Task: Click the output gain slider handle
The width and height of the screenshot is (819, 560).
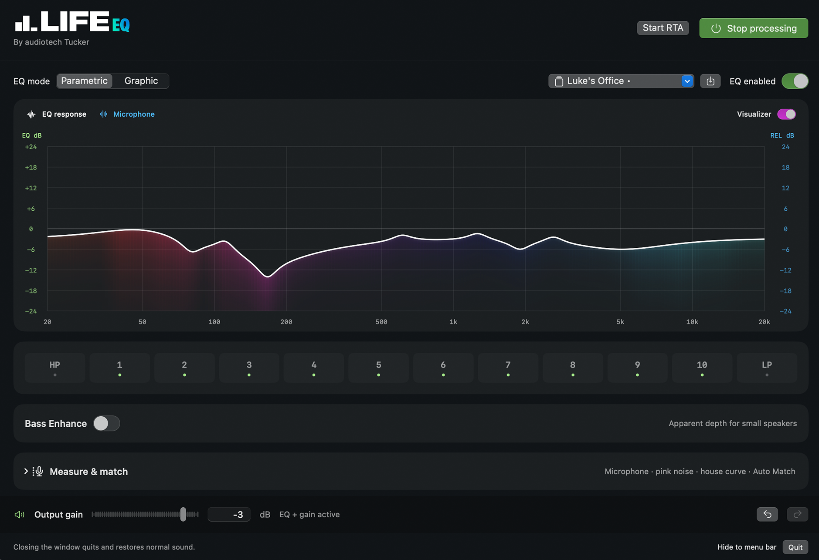Action: click(183, 514)
